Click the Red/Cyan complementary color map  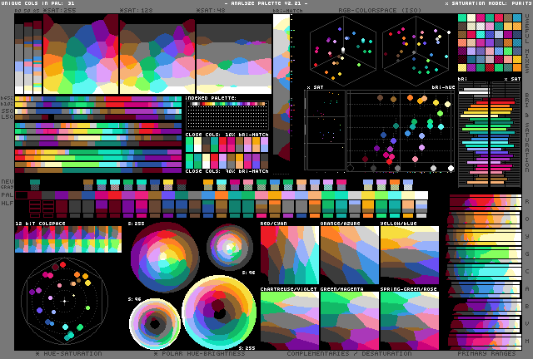[x=289, y=255]
